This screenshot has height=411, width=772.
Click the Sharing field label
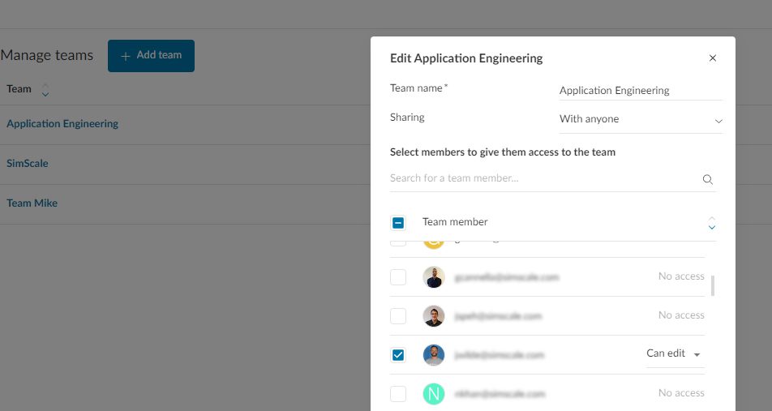click(407, 118)
